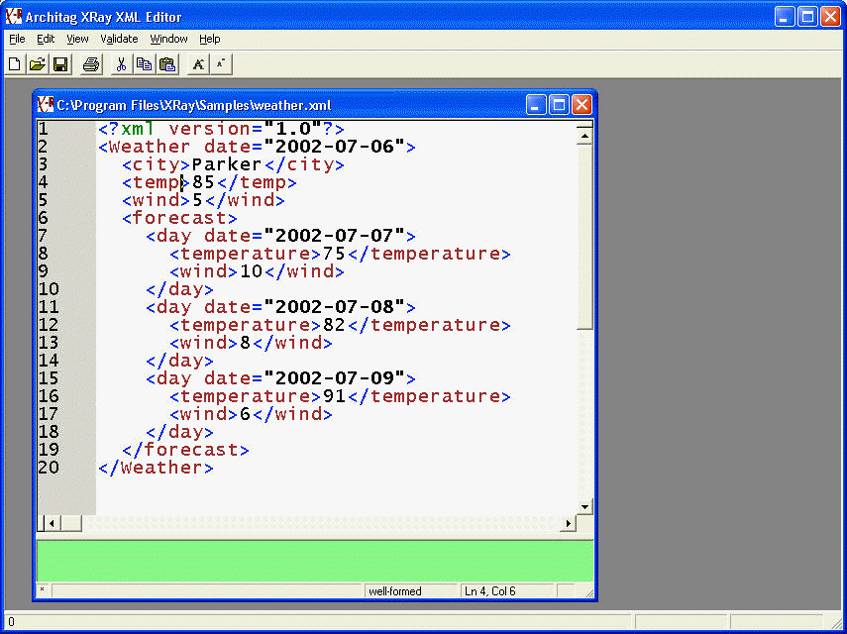Click the XRay application icon in main title bar
Screen dimensions: 847x634
click(x=13, y=16)
